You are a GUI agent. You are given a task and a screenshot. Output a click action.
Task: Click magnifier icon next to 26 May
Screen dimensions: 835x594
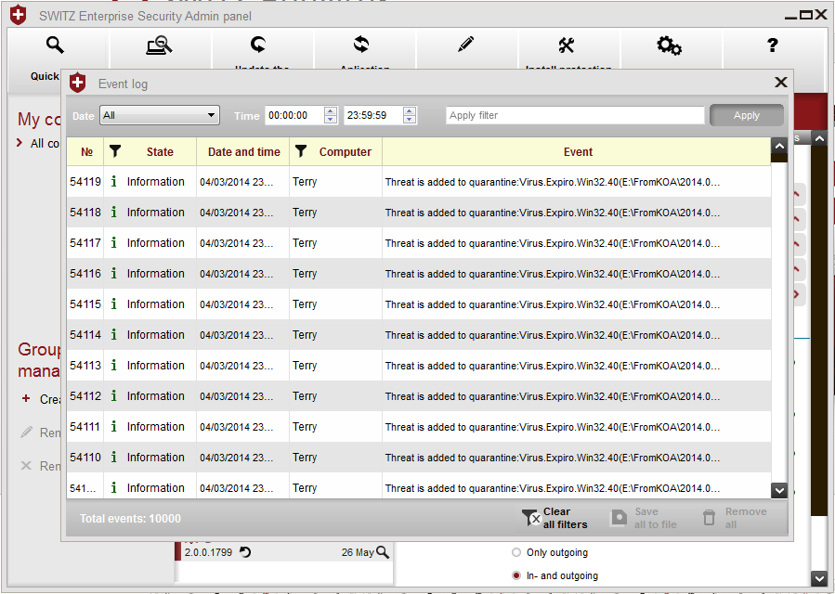pos(383,552)
